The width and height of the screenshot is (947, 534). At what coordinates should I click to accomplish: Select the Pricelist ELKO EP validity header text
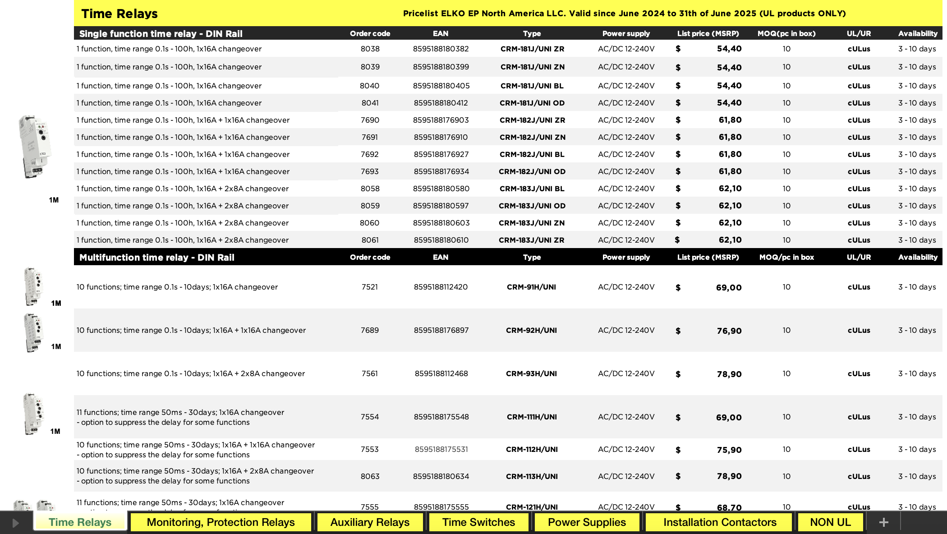pos(624,14)
